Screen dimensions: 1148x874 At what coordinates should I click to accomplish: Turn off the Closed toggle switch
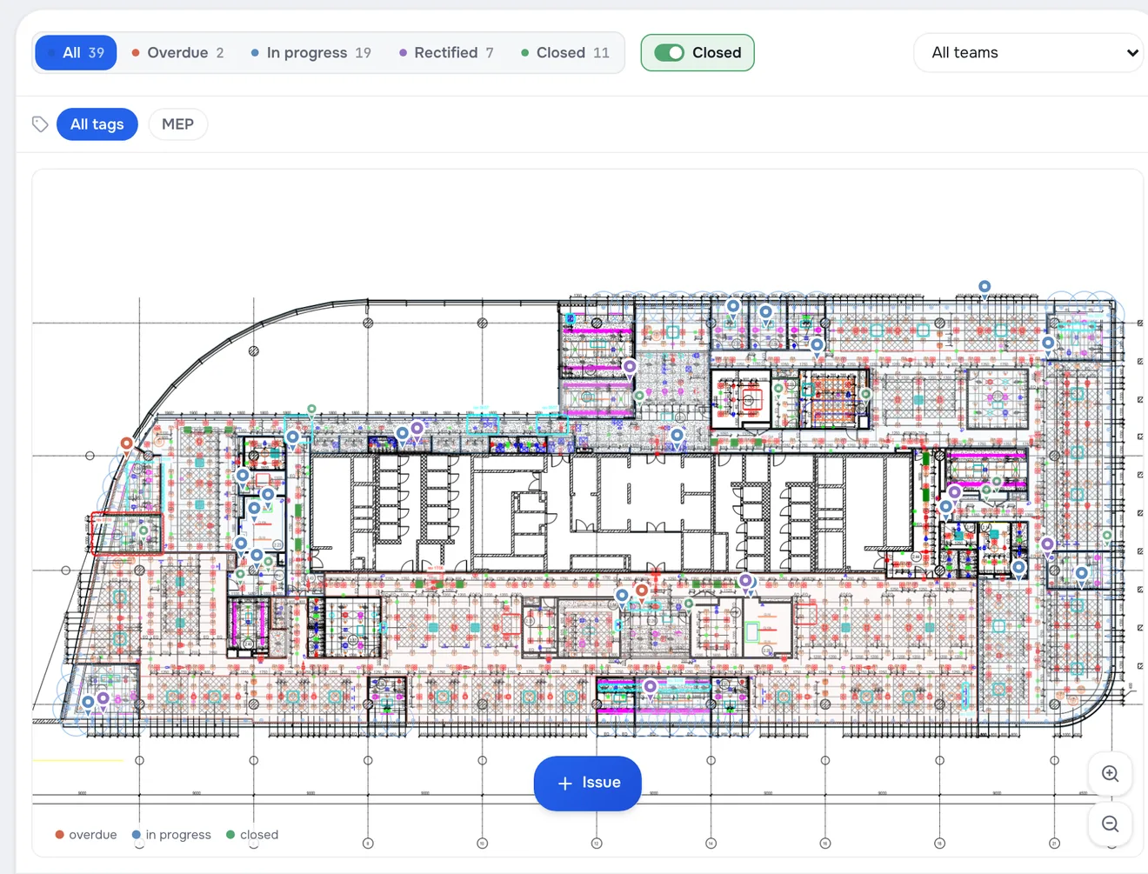coord(670,53)
